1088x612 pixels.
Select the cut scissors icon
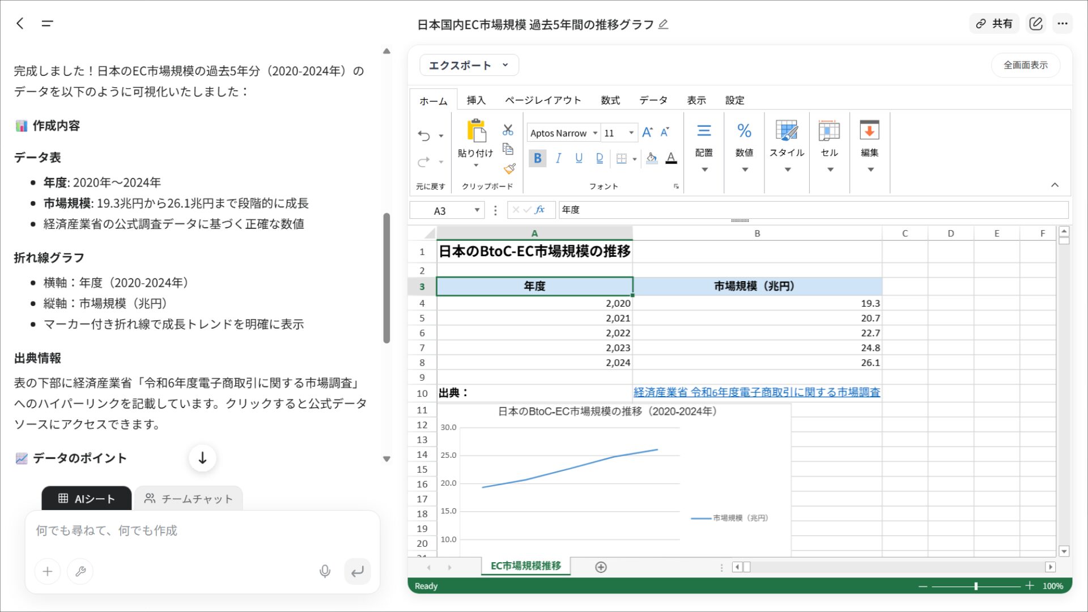(x=508, y=129)
